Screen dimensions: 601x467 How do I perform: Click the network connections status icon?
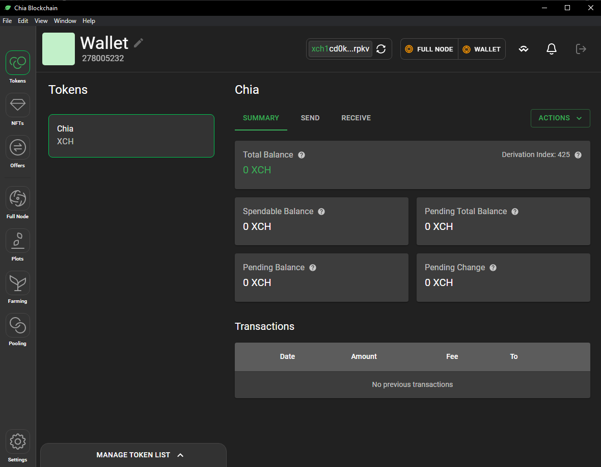point(524,48)
